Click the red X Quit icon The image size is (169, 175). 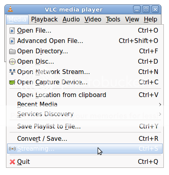(12, 162)
